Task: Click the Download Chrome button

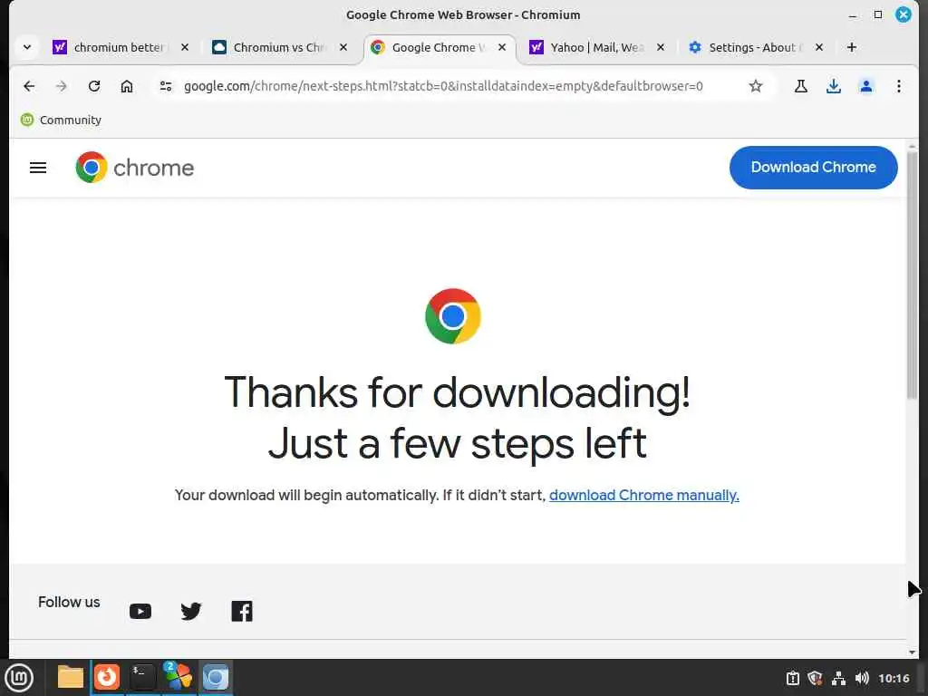Action: click(813, 168)
